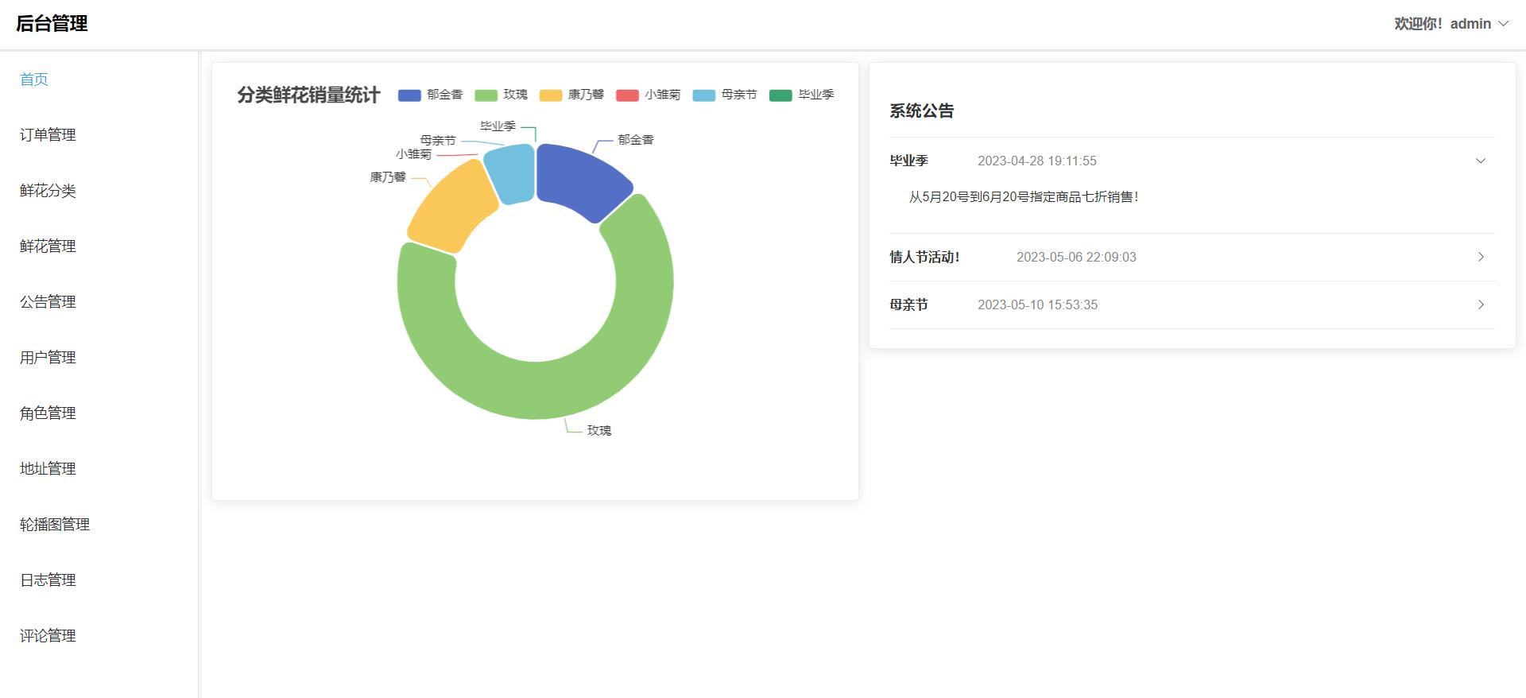The image size is (1526, 698).
Task: Click the 系统公告 heading
Action: pos(922,111)
